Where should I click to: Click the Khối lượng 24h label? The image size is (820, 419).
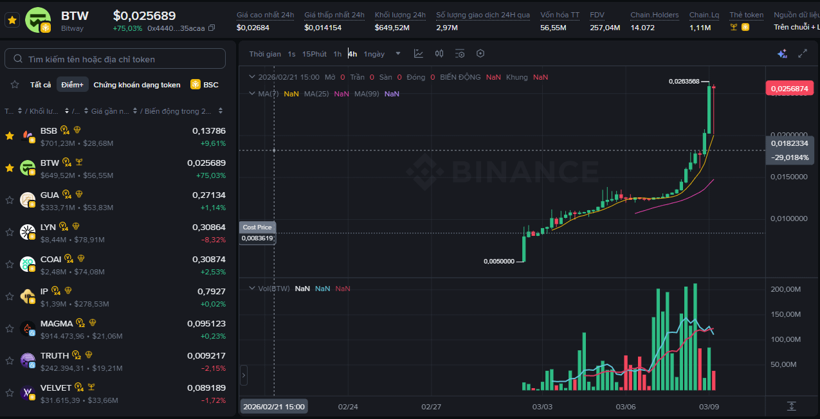tap(400, 15)
